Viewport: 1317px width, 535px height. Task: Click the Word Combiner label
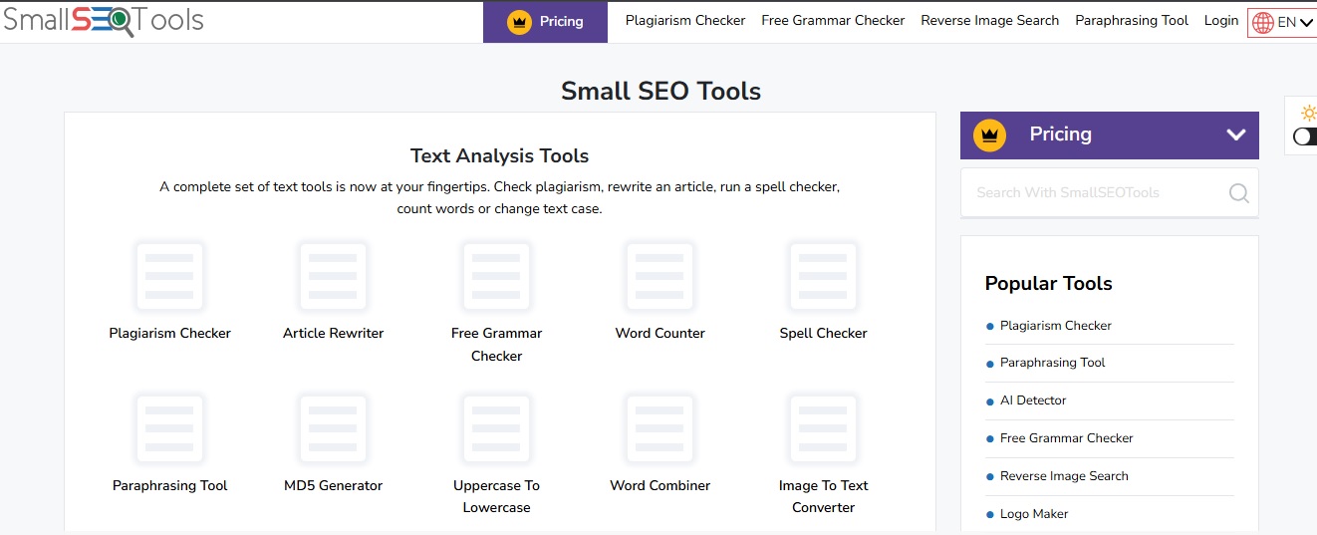click(659, 485)
